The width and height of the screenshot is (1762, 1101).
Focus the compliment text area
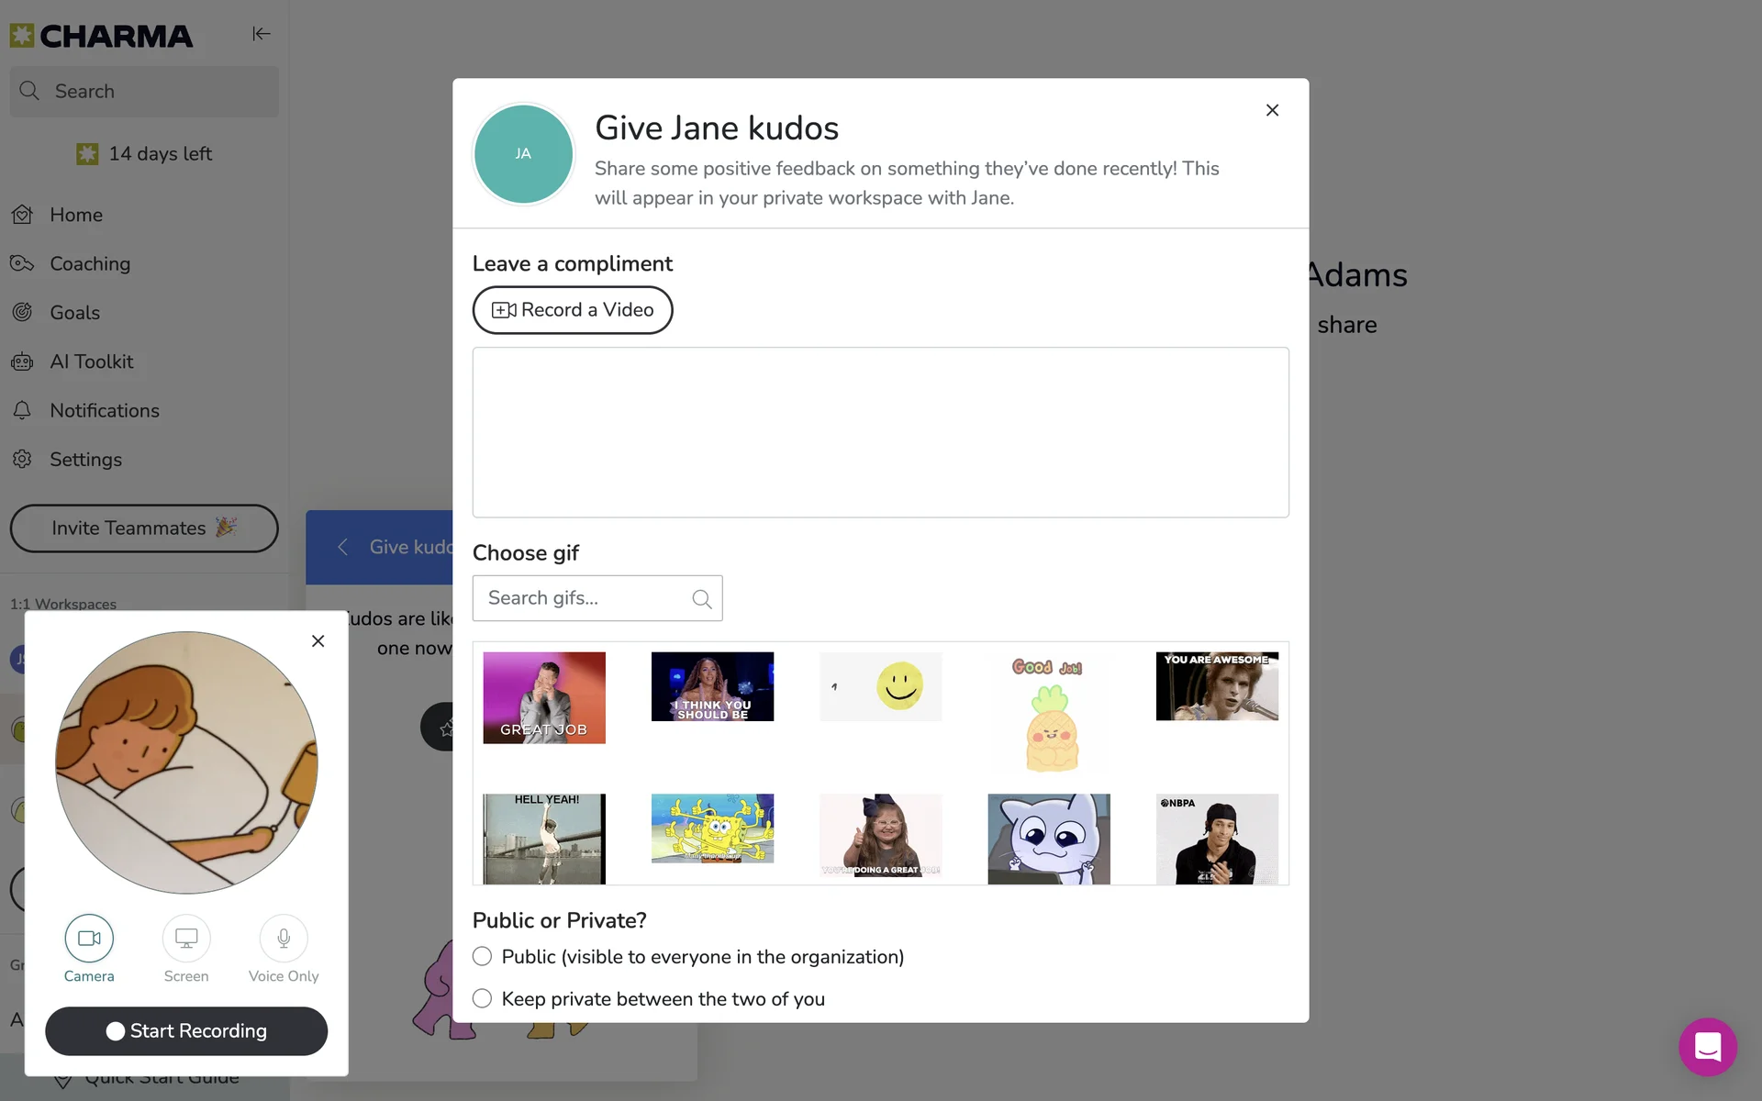pyautogui.click(x=880, y=432)
